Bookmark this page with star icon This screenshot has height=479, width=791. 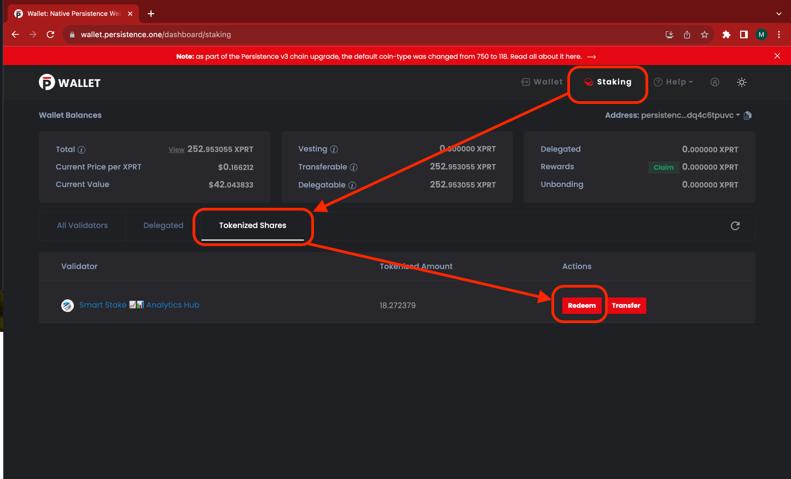[x=705, y=34]
